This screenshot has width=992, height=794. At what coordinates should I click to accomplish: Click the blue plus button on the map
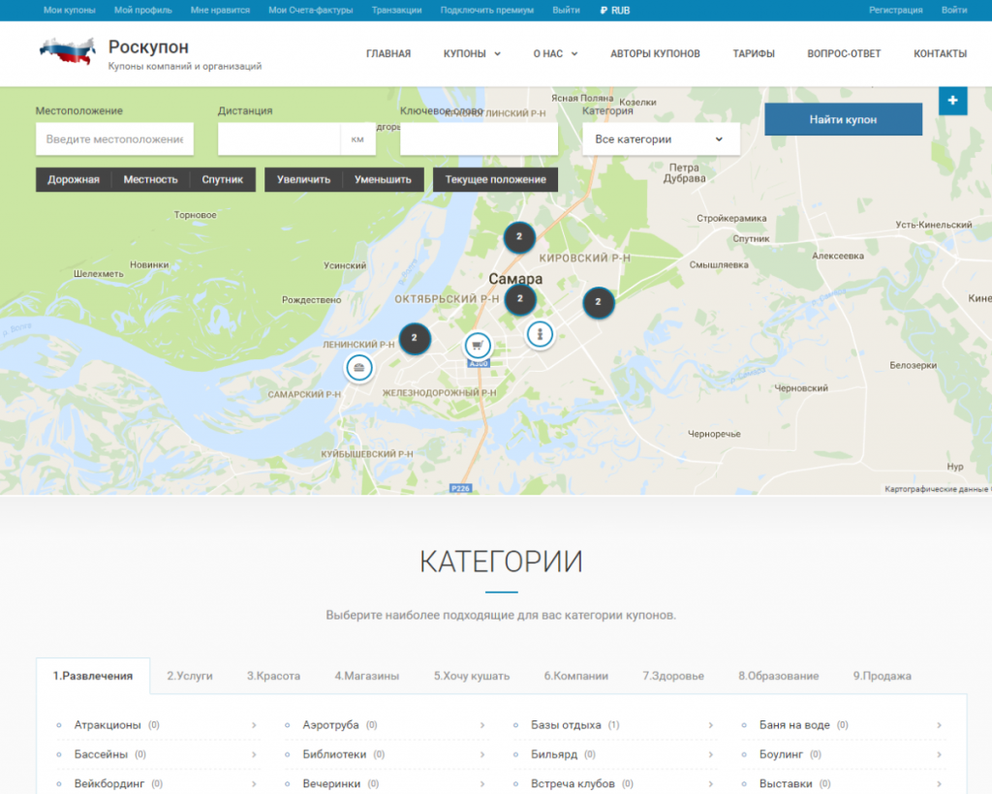coord(953,101)
